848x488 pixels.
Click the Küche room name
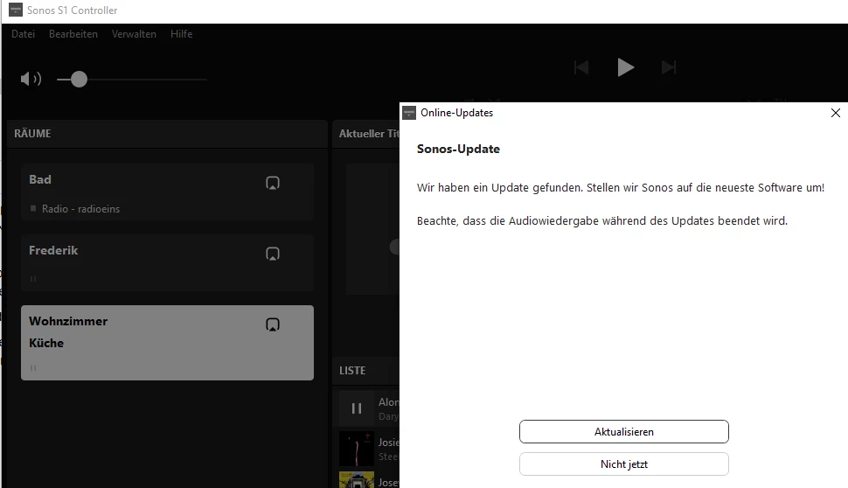[x=46, y=343]
